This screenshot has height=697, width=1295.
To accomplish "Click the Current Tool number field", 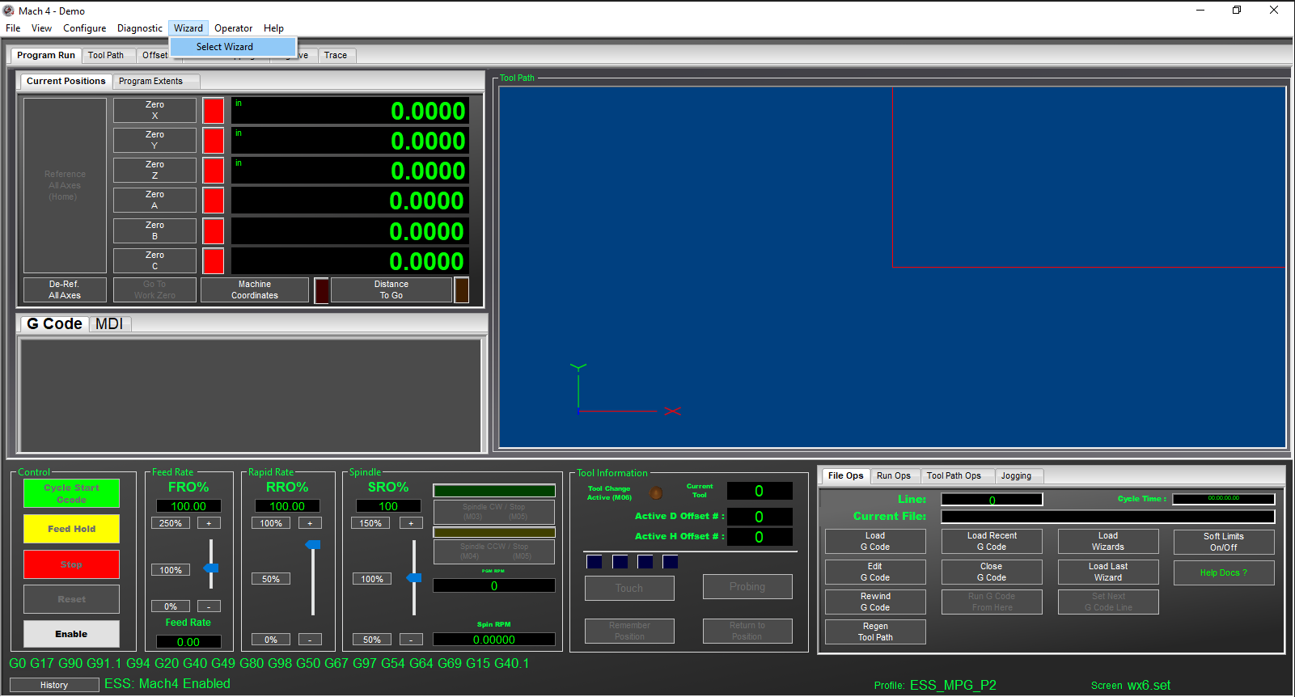I will click(760, 491).
